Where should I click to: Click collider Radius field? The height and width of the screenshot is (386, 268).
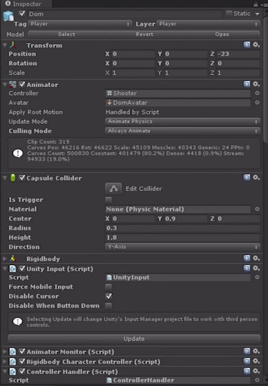(182, 228)
